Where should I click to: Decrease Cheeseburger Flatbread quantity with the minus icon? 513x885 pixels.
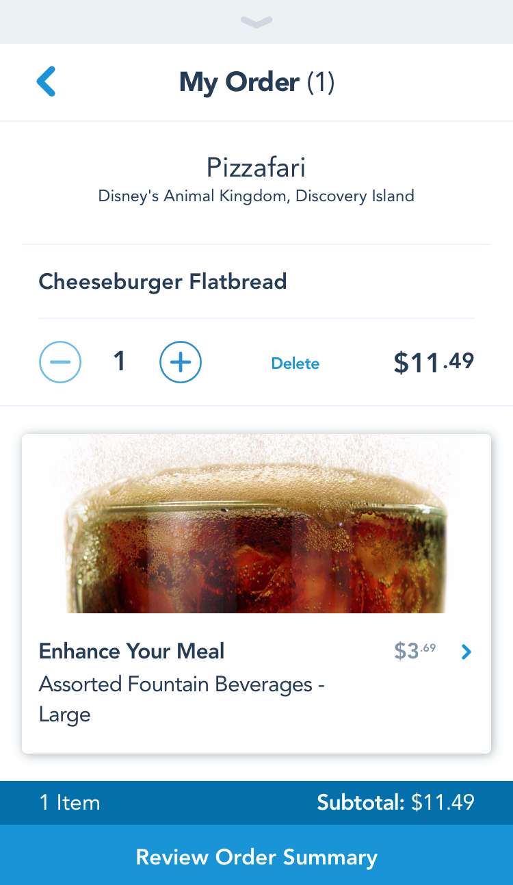click(x=60, y=361)
